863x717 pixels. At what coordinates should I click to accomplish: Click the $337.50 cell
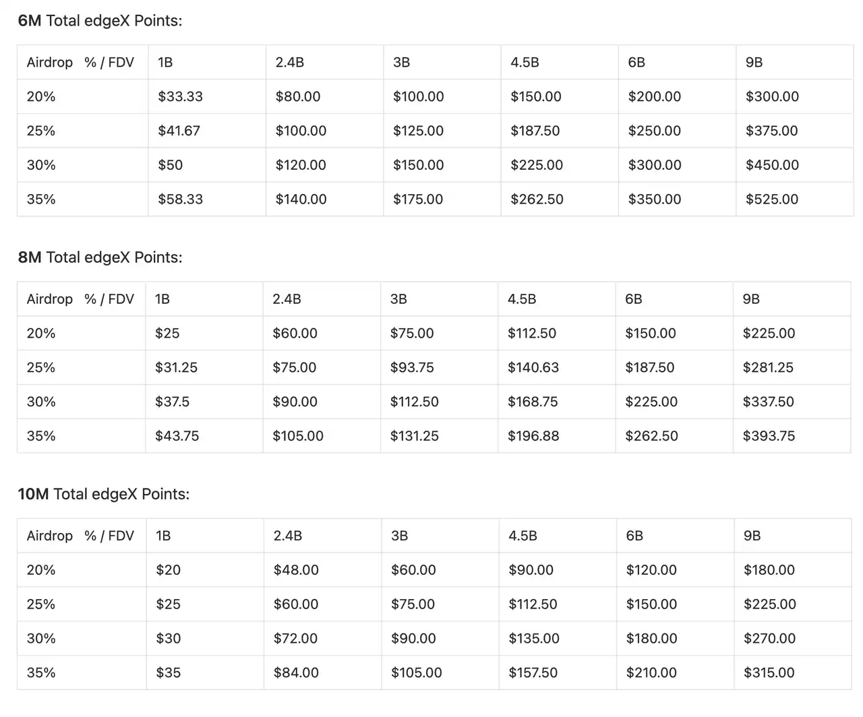coord(768,402)
